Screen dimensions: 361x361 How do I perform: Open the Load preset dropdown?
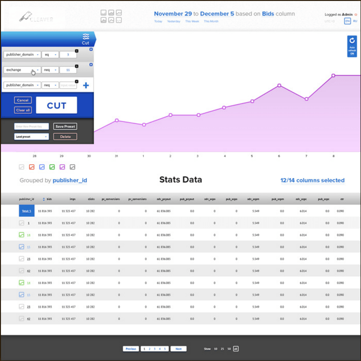(x=31, y=136)
